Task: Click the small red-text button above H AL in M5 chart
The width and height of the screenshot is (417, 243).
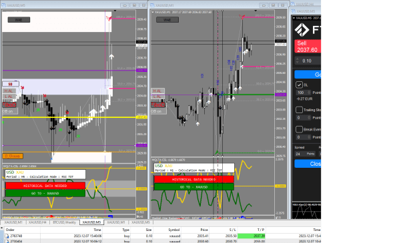Action: (x=11, y=84)
